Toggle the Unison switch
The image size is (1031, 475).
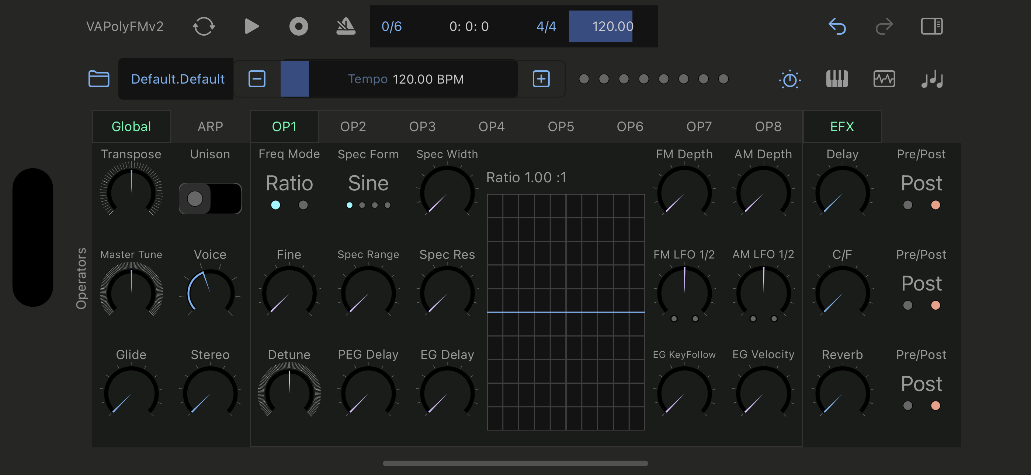pyautogui.click(x=210, y=199)
